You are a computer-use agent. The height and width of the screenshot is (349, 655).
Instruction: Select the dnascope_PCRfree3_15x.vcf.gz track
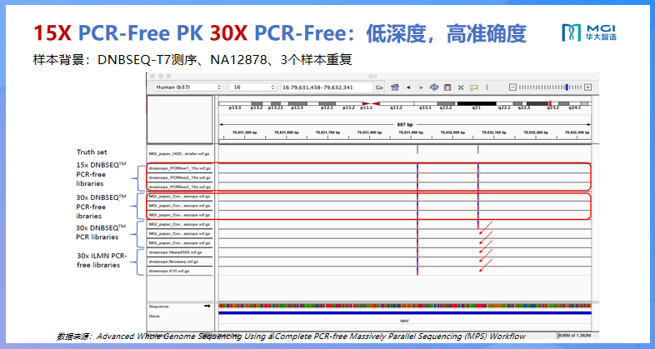coord(180,187)
